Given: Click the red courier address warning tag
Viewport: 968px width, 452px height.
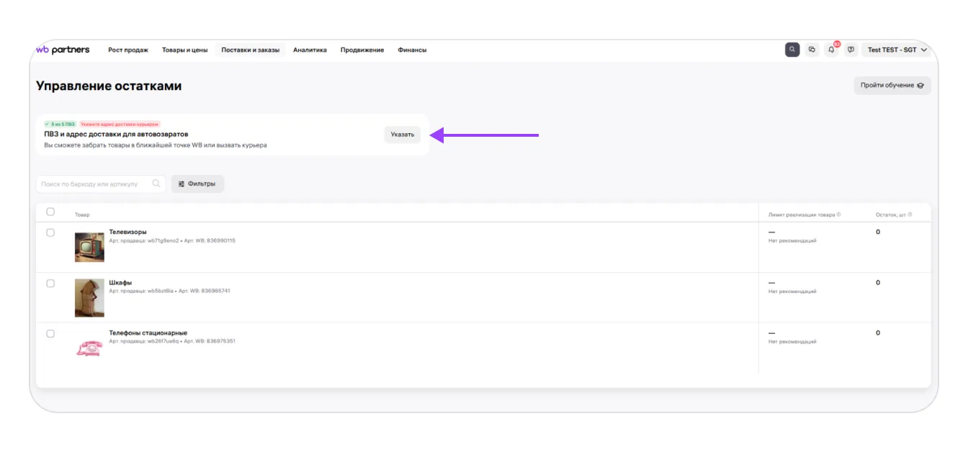Looking at the screenshot, I should click(120, 125).
